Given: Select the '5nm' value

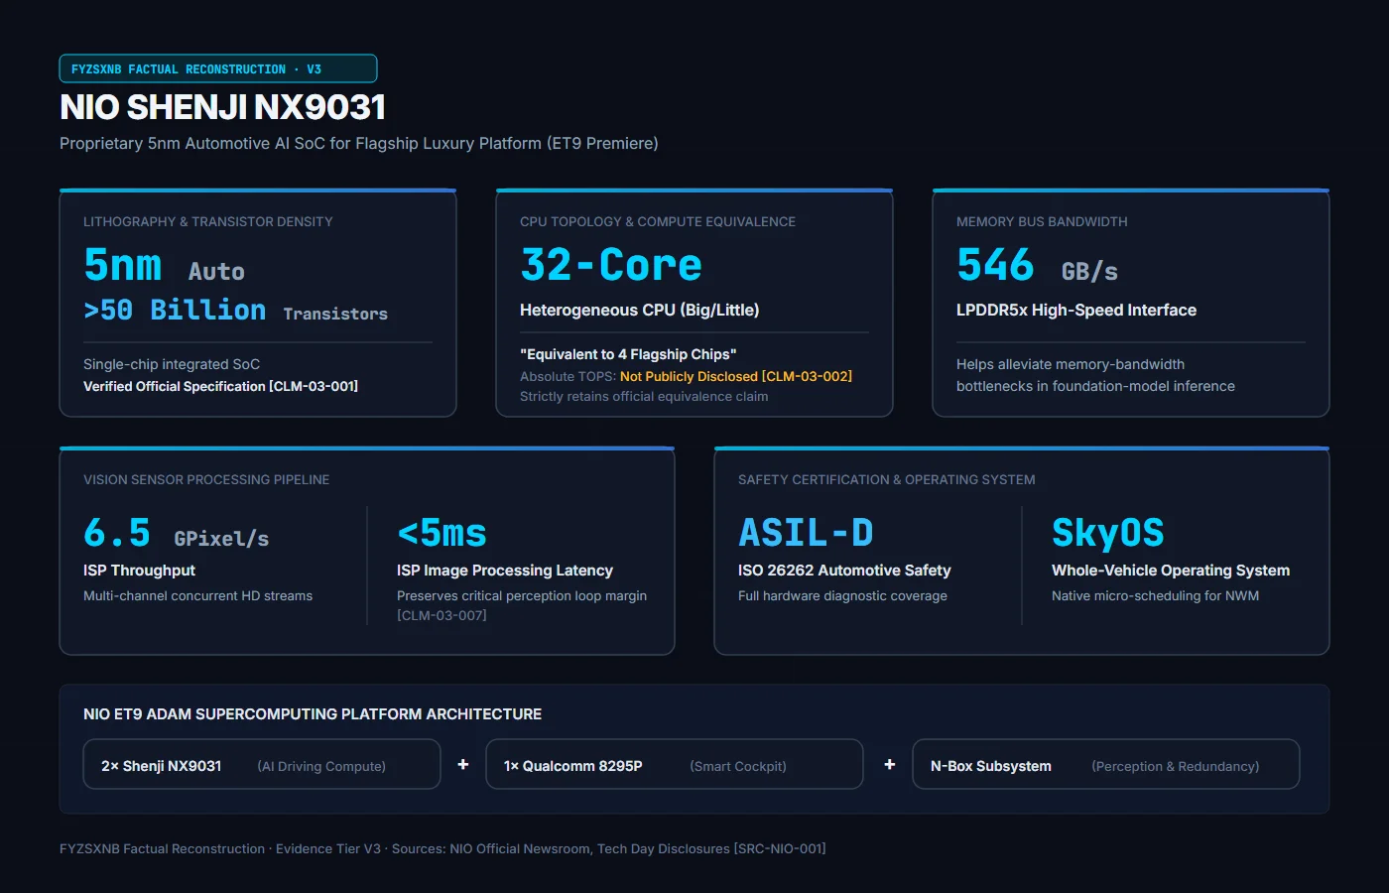Looking at the screenshot, I should [123, 265].
